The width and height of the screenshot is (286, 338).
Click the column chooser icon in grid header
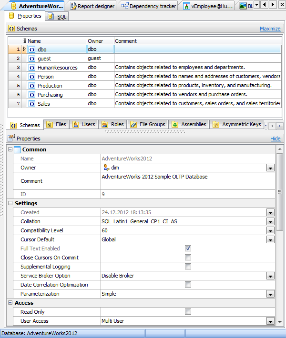24,41
